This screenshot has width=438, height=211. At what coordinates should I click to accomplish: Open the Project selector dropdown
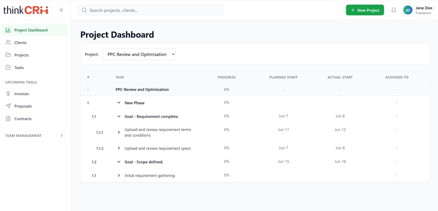click(x=140, y=54)
